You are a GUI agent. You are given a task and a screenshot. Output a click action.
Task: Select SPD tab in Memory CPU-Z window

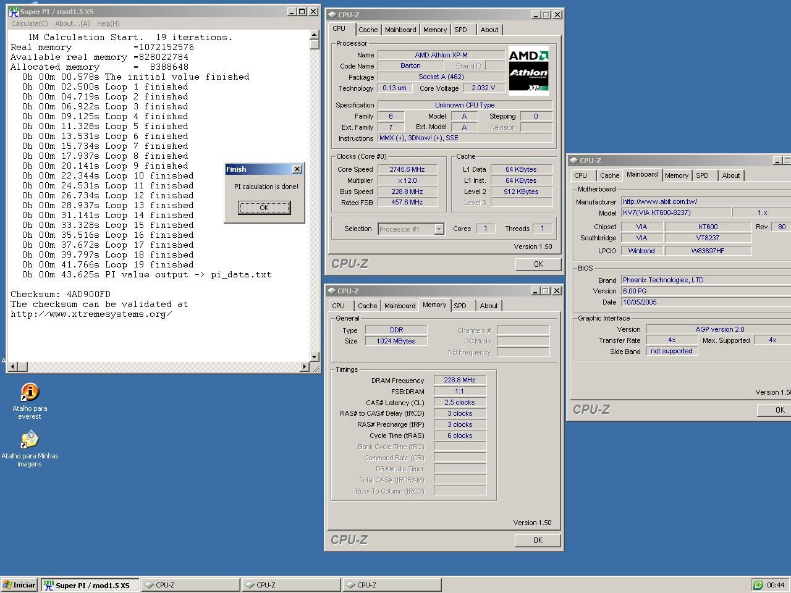460,306
